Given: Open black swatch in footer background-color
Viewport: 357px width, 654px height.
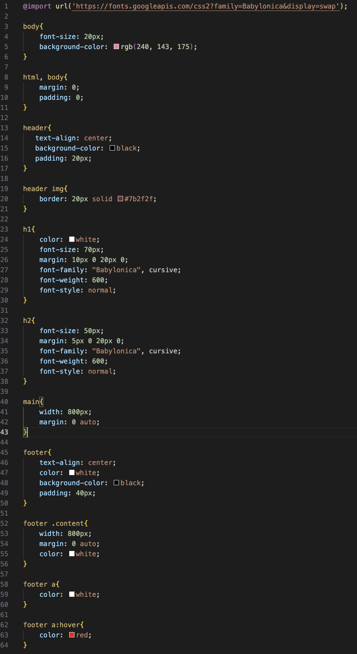Looking at the screenshot, I should (x=117, y=483).
